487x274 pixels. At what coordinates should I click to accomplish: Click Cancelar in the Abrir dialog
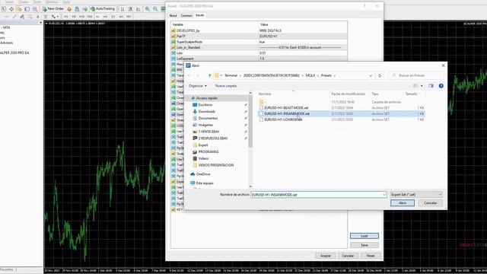coord(430,203)
